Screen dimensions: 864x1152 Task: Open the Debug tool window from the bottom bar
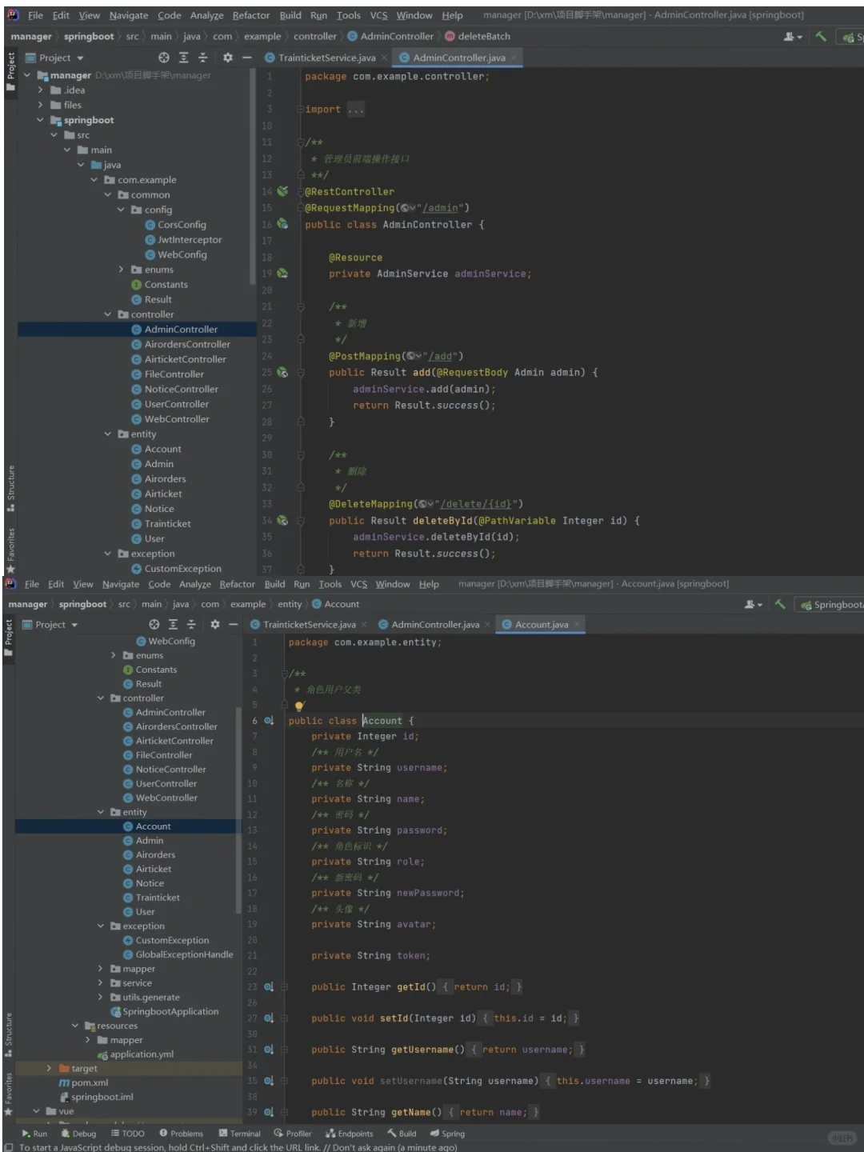[x=78, y=1133]
